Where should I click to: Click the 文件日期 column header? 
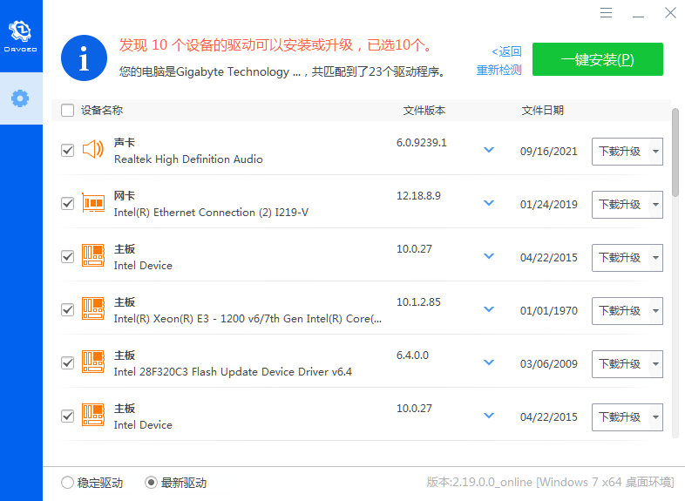click(x=543, y=111)
